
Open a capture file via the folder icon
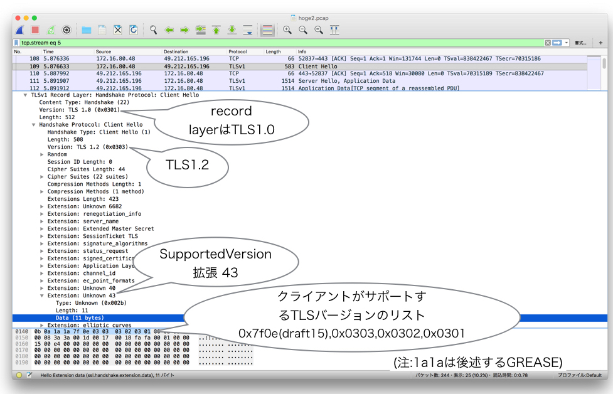click(x=87, y=30)
